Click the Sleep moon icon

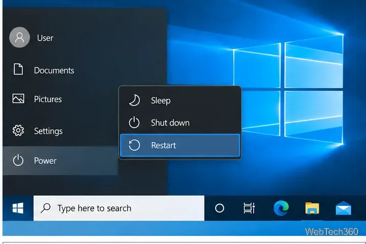point(134,100)
